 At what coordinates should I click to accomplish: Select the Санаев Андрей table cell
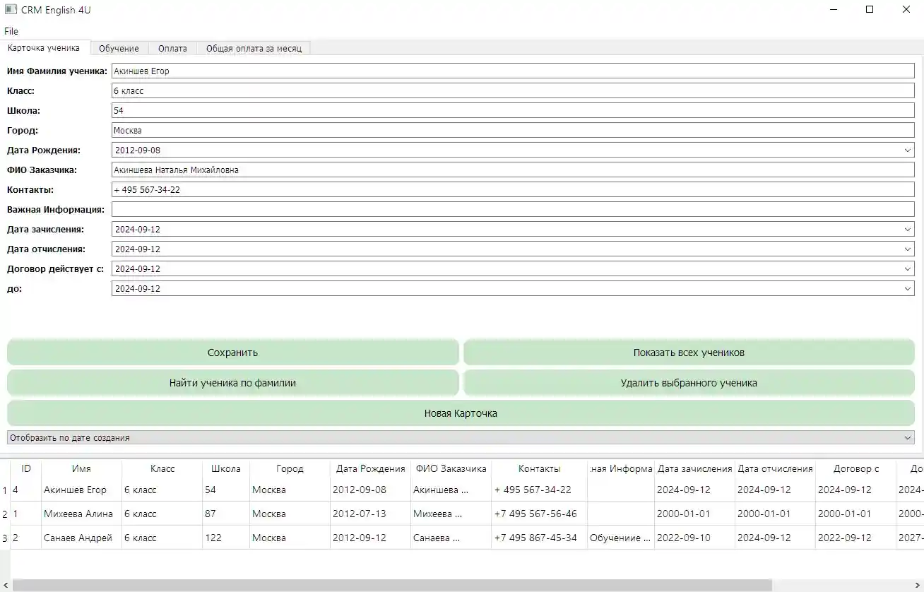81,538
